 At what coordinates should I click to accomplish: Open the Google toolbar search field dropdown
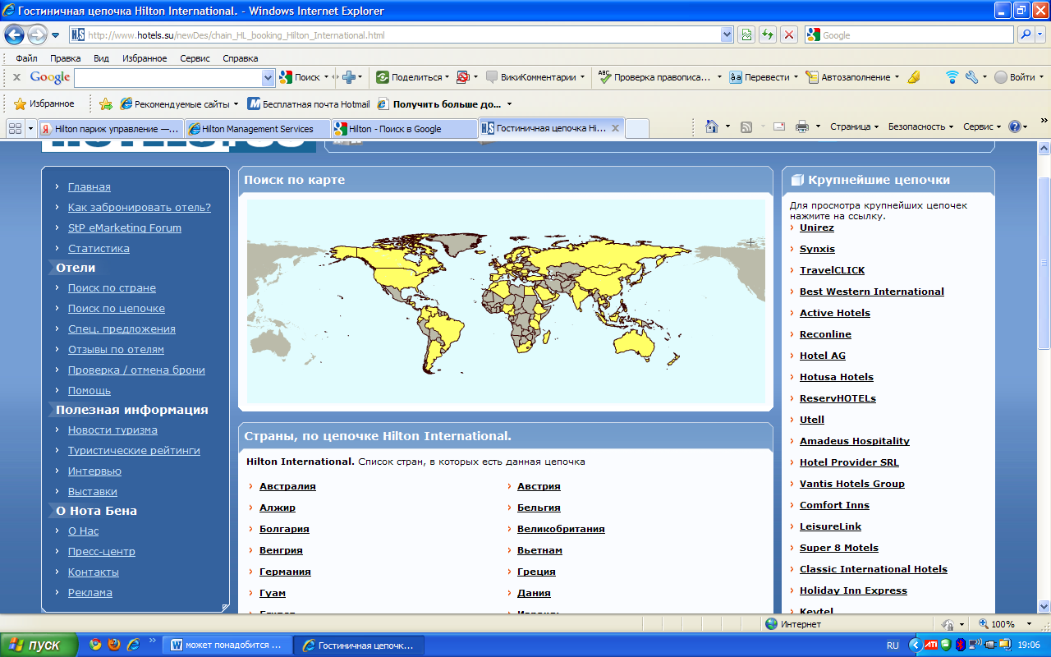click(x=268, y=77)
